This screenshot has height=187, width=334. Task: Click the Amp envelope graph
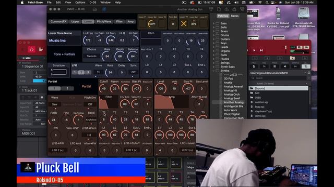point(172,102)
